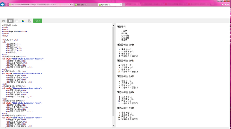The image size is (231, 129).
Task: Click result list item with Roman numeral III.
Action: pos(126,101)
